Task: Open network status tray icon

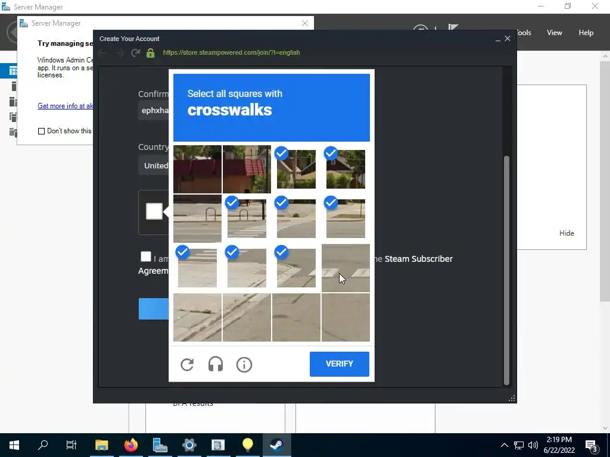Action: tap(519, 445)
